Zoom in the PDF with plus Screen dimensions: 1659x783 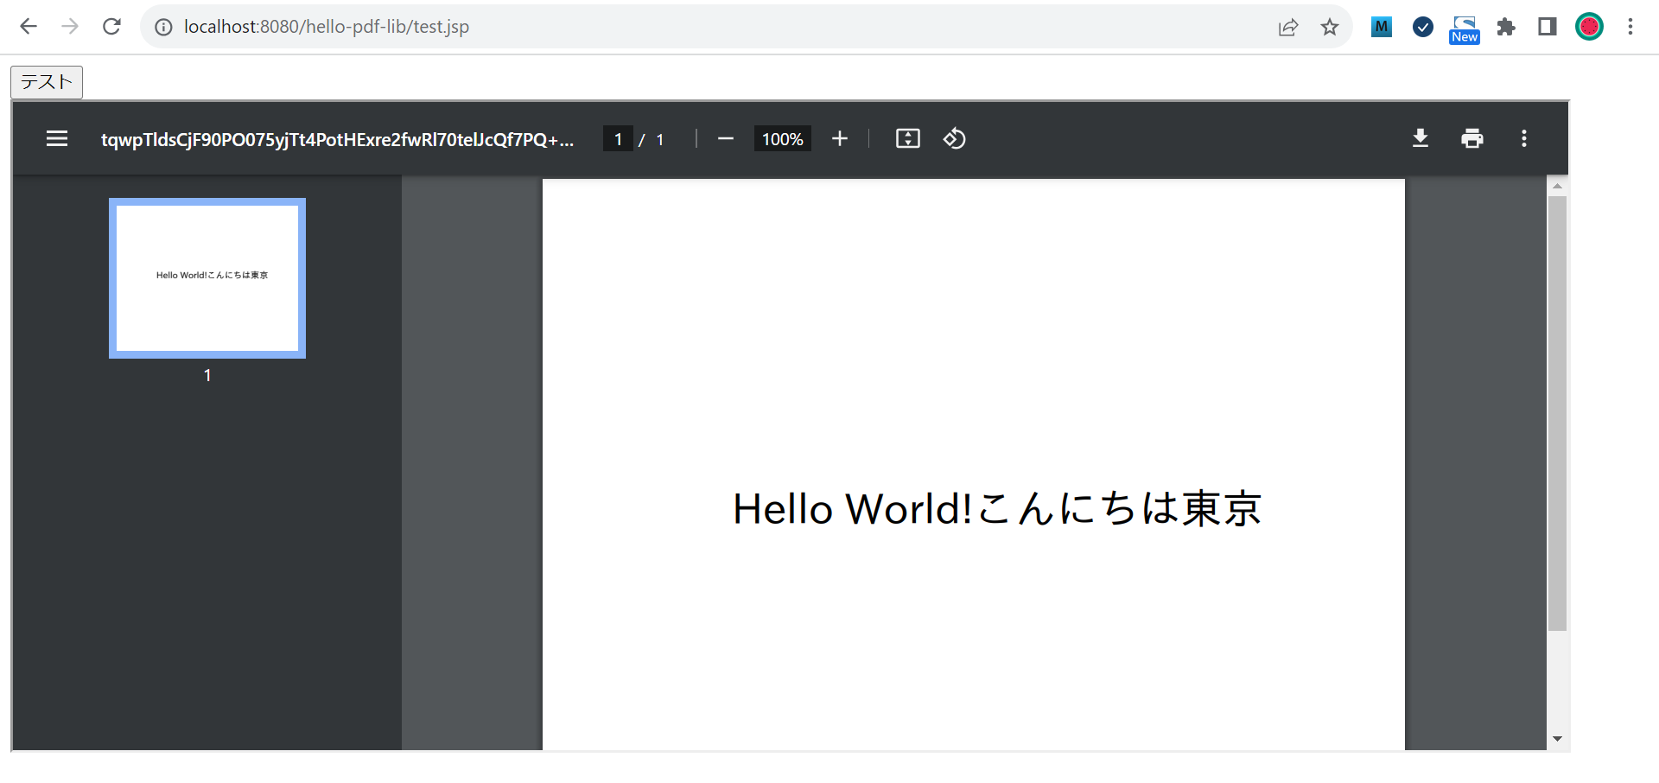tap(840, 138)
